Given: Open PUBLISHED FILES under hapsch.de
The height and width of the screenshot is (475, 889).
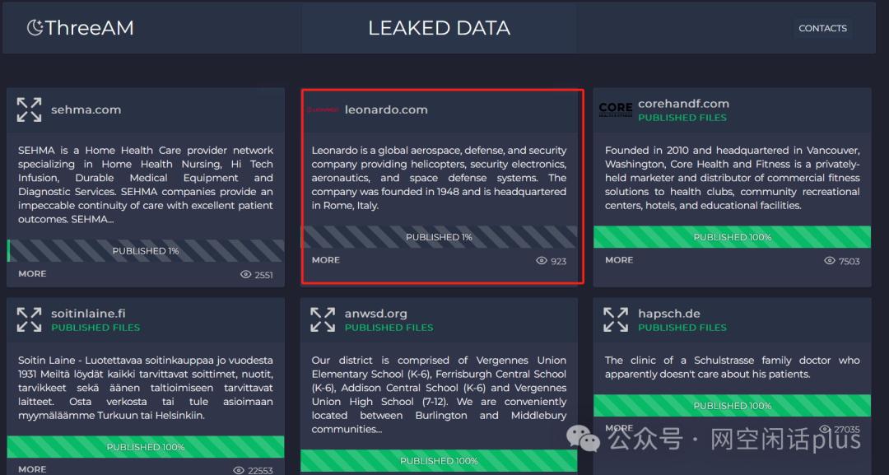Looking at the screenshot, I should pos(682,328).
